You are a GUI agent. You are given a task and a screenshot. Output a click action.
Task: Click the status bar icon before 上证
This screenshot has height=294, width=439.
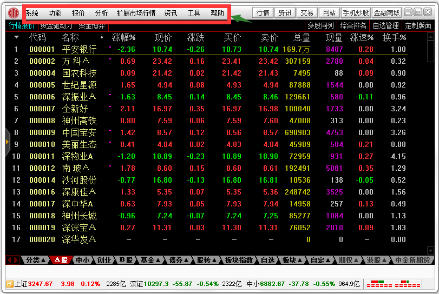(x=10, y=284)
